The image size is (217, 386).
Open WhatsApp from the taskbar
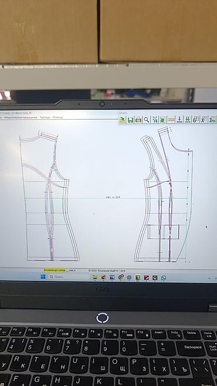(x=164, y=278)
